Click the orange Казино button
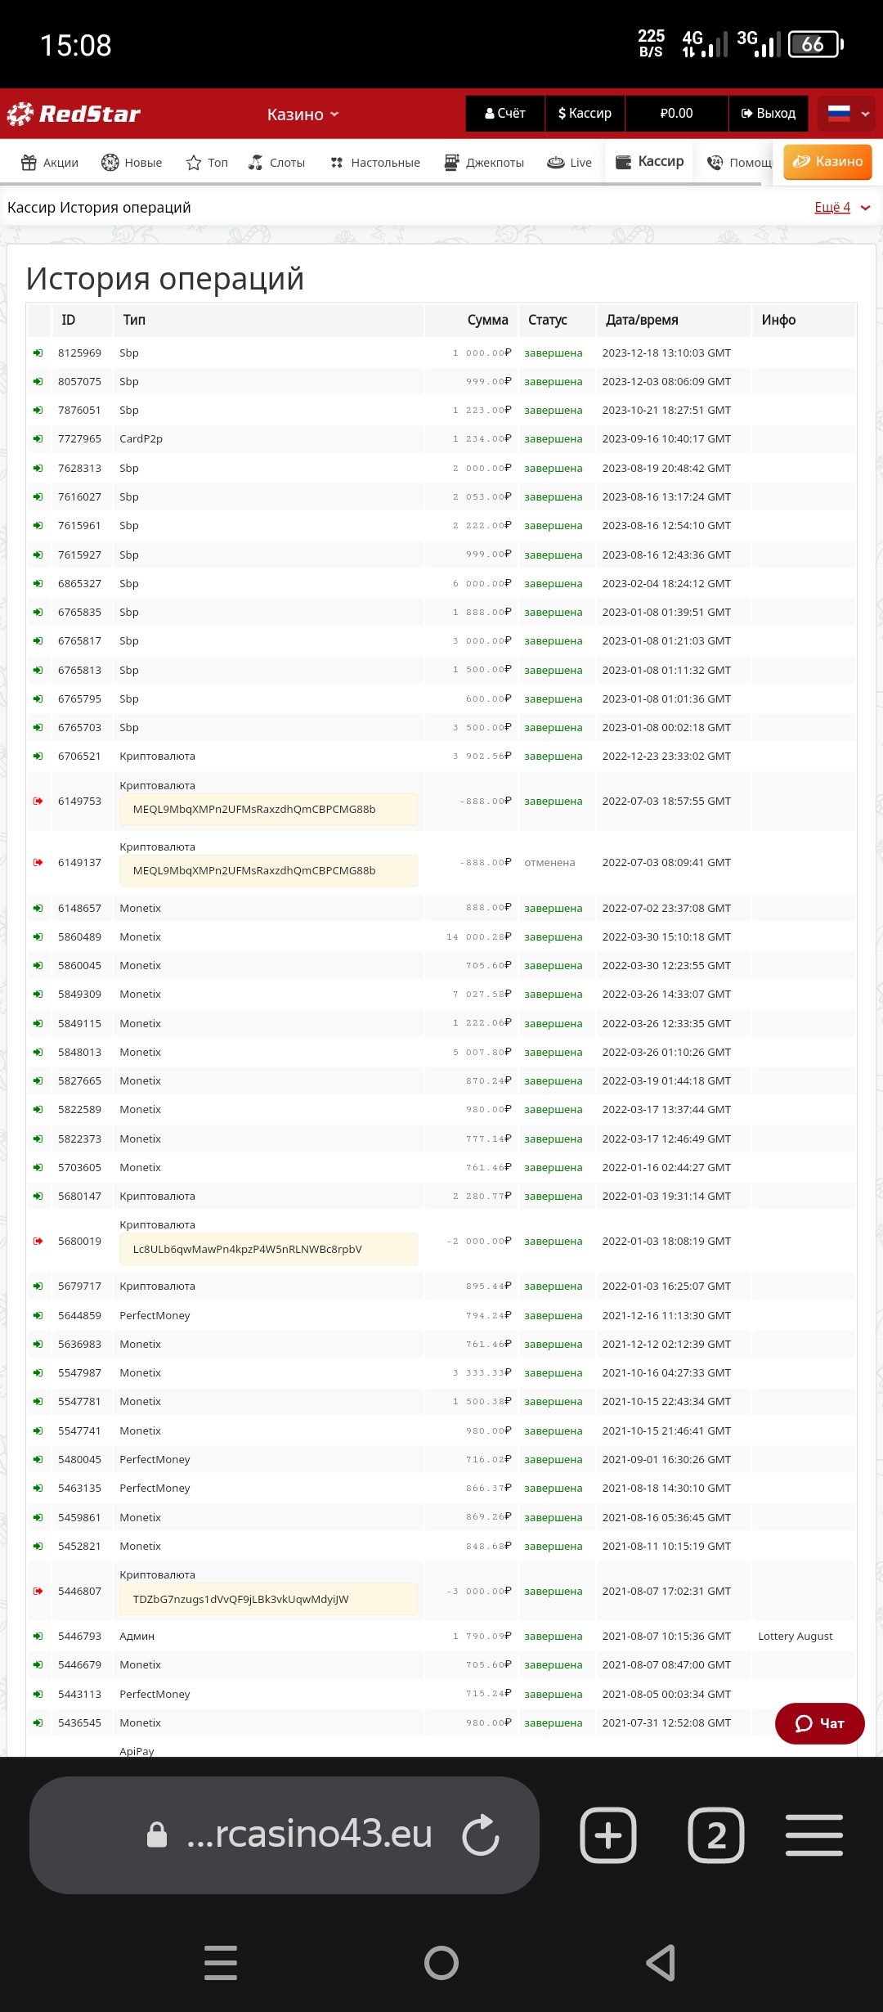This screenshot has width=883, height=2012. point(827,162)
